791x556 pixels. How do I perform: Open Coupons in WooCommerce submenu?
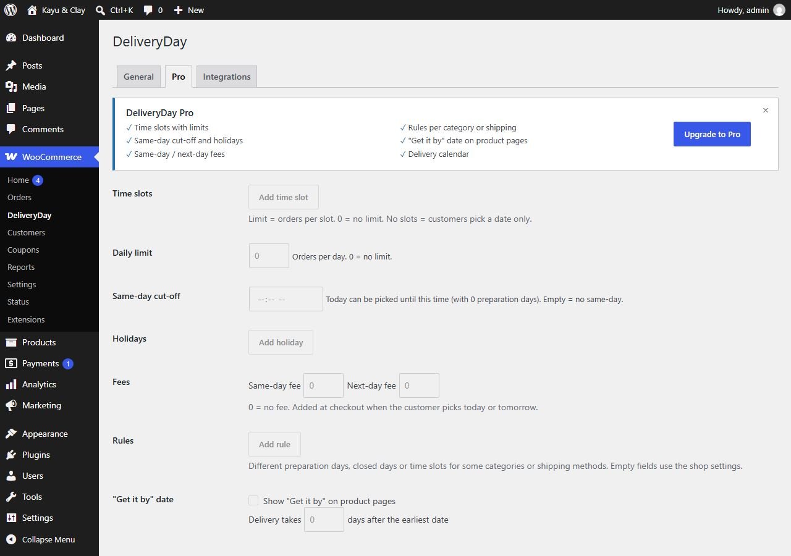click(x=23, y=250)
